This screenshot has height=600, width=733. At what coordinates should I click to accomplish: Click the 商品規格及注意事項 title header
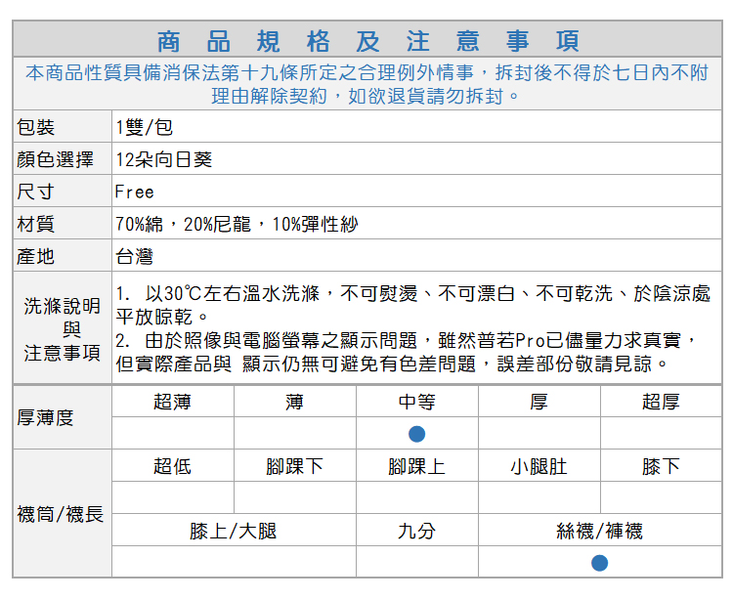pos(367,41)
